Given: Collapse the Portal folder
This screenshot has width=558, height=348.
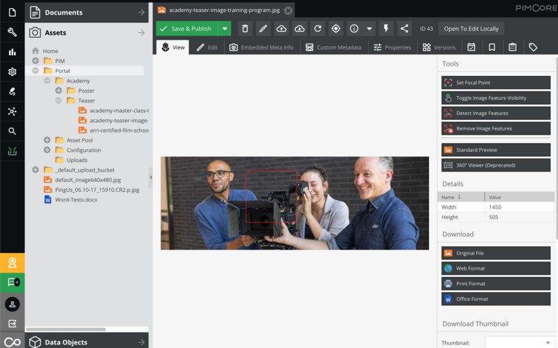Looking at the screenshot, I should (x=36, y=71).
